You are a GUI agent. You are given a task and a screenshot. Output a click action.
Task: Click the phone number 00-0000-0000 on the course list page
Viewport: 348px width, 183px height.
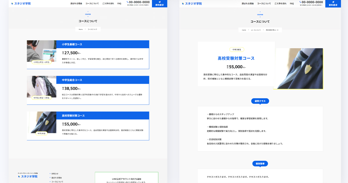pos(139,2)
